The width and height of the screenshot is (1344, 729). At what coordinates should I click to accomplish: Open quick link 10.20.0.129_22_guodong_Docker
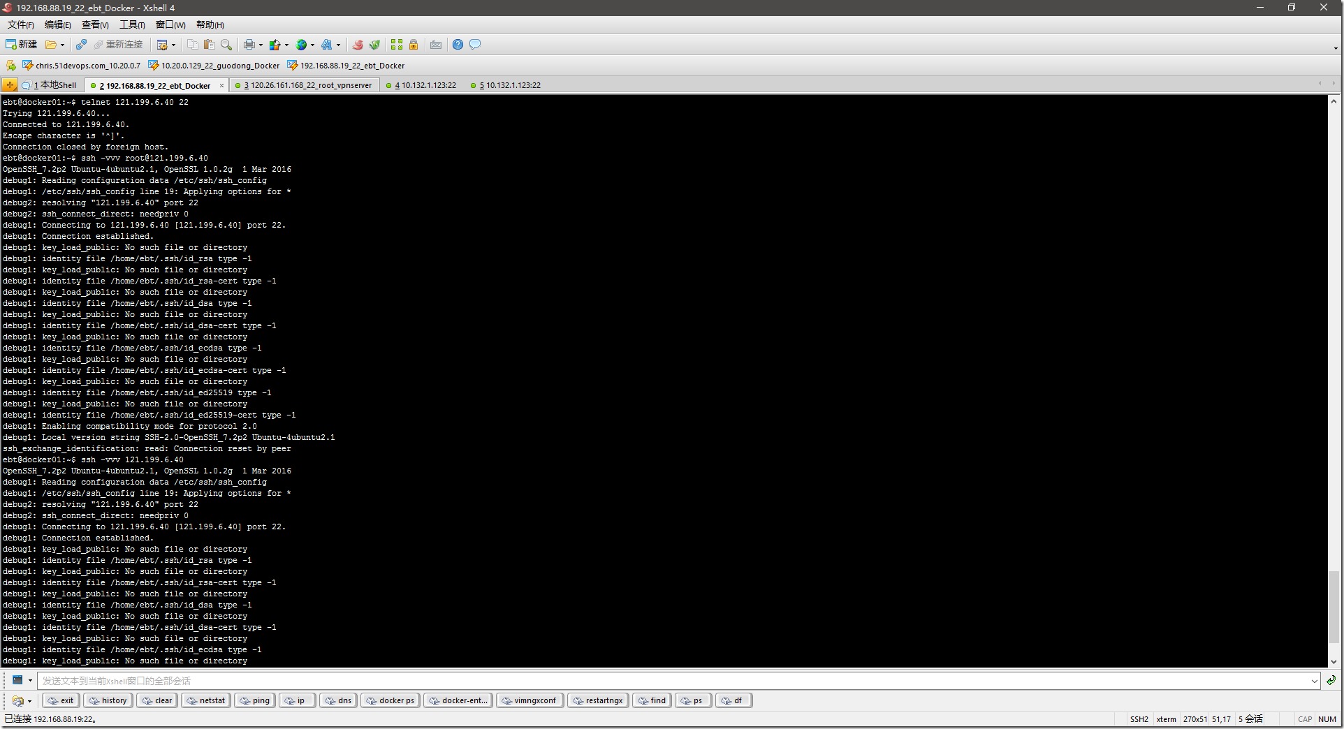tap(214, 66)
